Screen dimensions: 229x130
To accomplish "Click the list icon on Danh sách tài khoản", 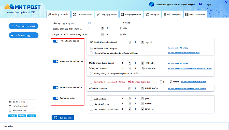I will coord(12,26).
